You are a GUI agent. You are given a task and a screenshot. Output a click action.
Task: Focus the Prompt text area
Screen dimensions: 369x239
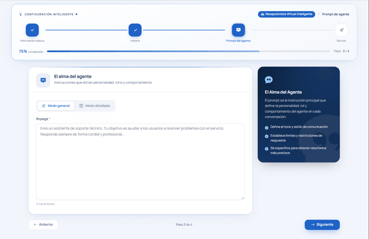coord(140,162)
